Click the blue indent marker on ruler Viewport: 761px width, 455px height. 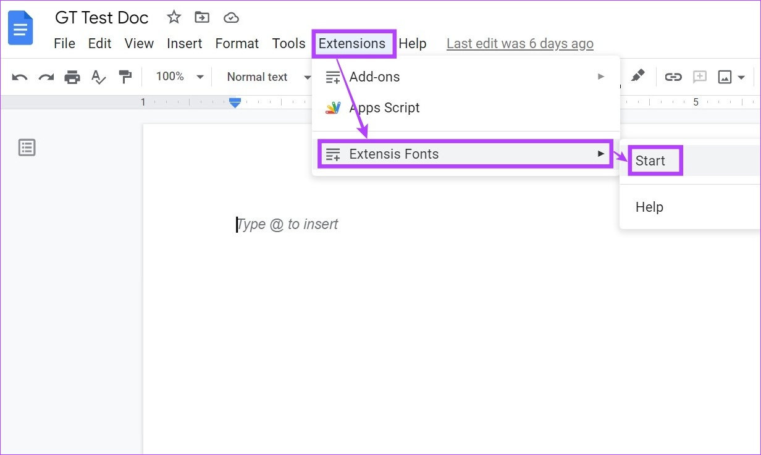[x=235, y=102]
